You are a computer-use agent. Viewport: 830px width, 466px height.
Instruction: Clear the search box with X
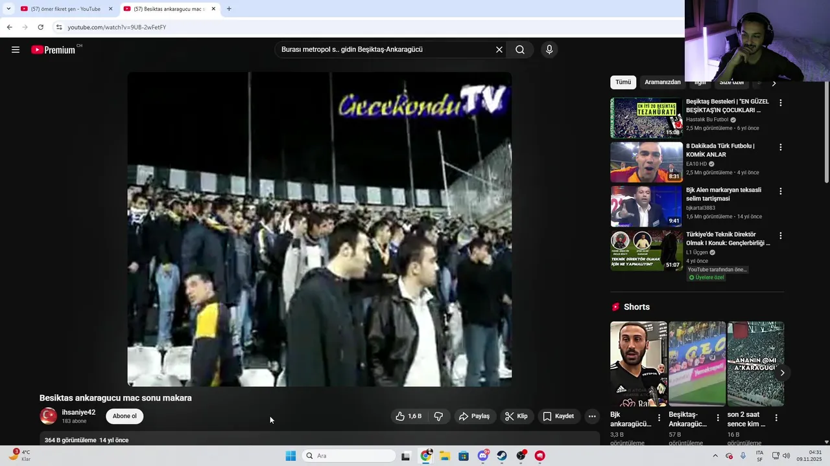point(499,50)
